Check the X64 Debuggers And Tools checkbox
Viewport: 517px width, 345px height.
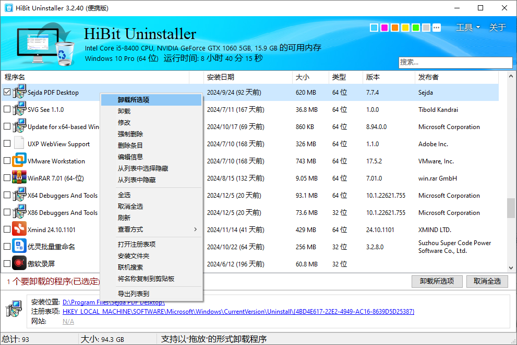(7, 195)
